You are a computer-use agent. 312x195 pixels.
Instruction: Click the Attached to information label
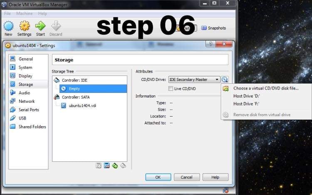(x=155, y=123)
